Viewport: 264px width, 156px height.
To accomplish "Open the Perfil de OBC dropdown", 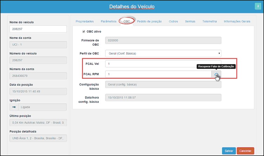I will click(x=163, y=54).
